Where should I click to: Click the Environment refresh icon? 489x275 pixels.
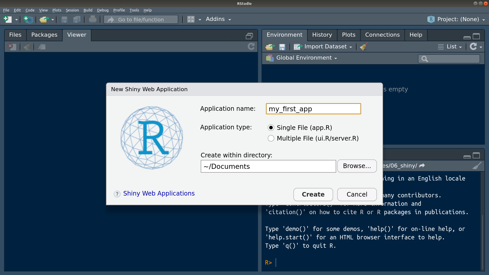click(x=473, y=47)
